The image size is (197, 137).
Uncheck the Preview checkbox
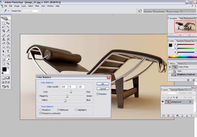tap(98, 94)
